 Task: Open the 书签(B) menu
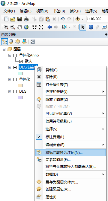coord(59,11)
